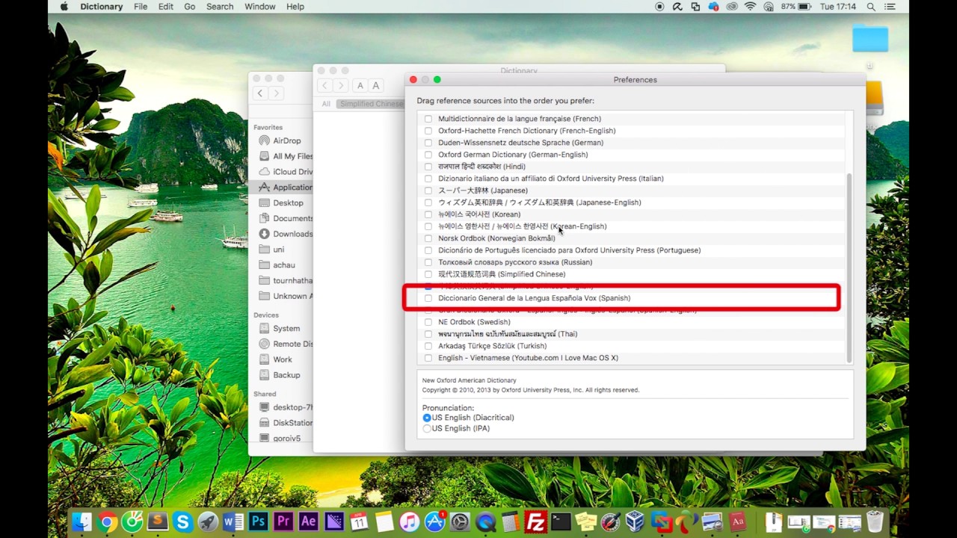Launch Google Chrome from the dock
Viewport: 957px width, 538px height.
[107, 522]
